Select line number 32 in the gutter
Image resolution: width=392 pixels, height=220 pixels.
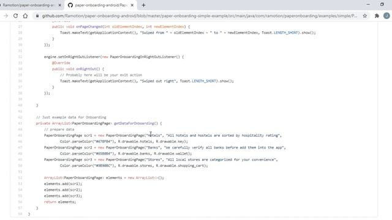coord(20,57)
